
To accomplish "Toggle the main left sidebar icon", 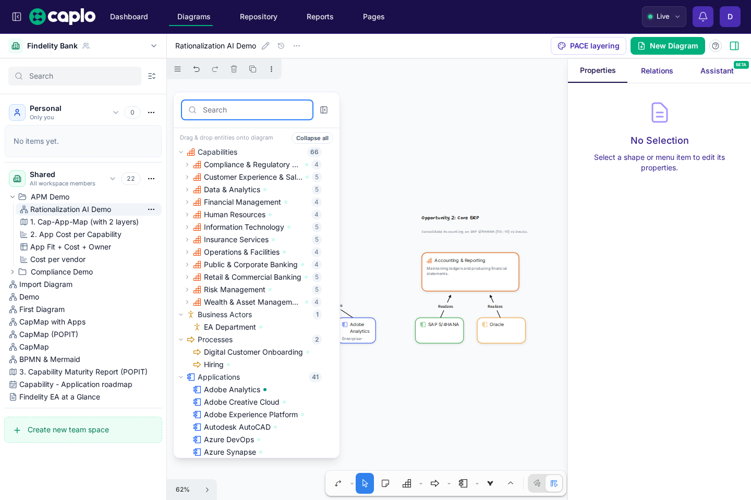I will click(x=17, y=17).
